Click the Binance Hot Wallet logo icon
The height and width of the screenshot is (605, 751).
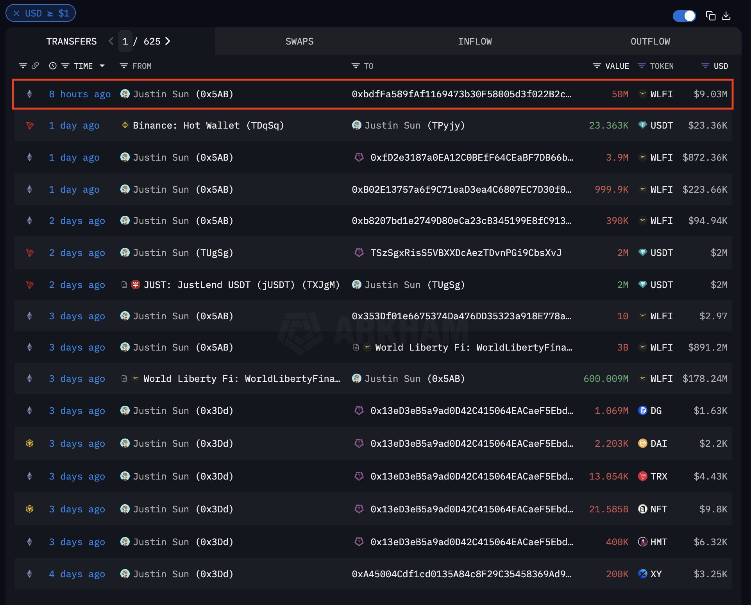pos(125,125)
